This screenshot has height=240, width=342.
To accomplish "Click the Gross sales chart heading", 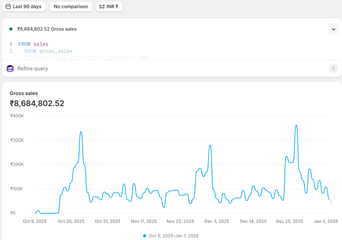I will pyautogui.click(x=24, y=94).
